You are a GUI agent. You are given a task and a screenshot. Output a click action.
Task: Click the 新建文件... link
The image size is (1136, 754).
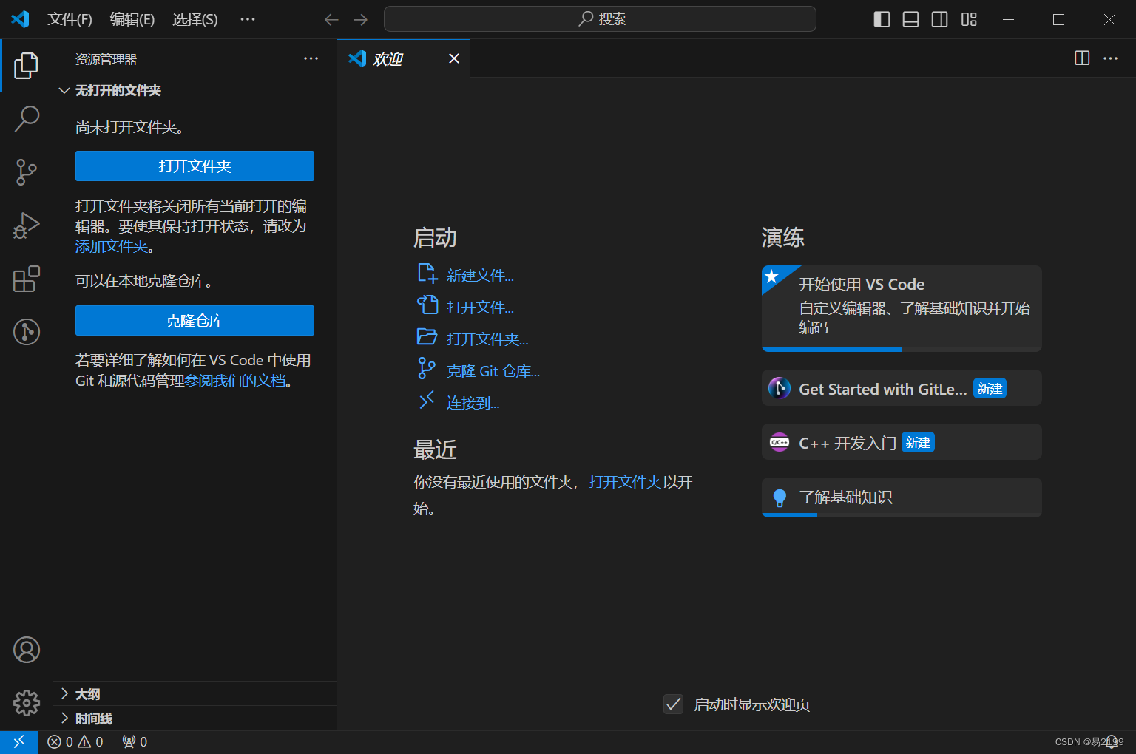tap(480, 276)
